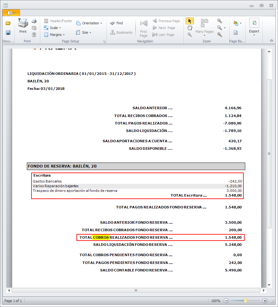Click the Gastos Bancarios row label
The image size is (278, 307).
click(x=47, y=181)
